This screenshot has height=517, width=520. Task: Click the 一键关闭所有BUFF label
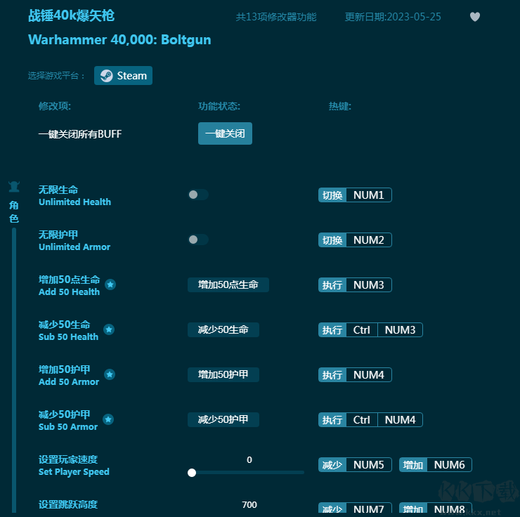[x=80, y=134]
